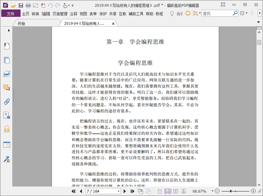Click in the 查找 search field
263x196 pixels.
click(x=217, y=13)
